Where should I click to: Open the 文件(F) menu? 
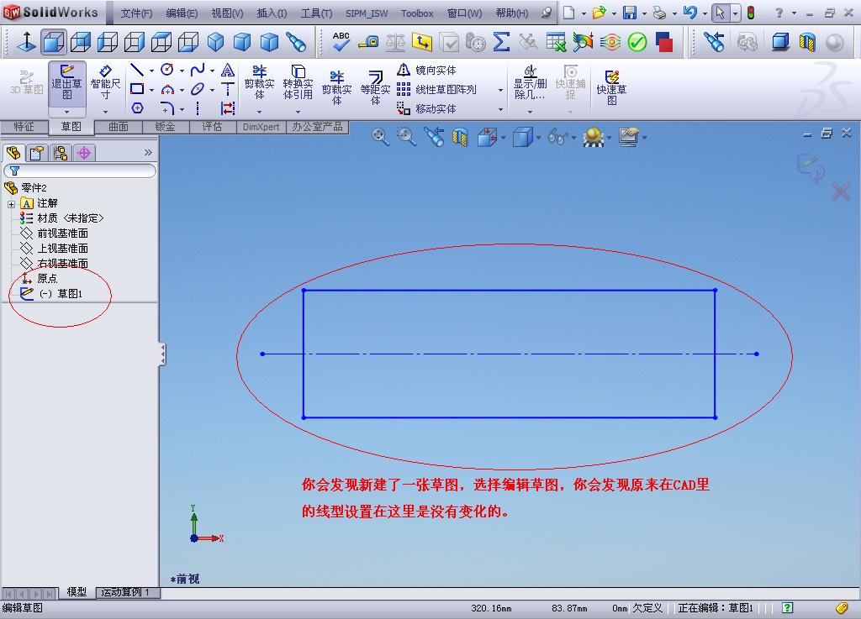[136, 13]
